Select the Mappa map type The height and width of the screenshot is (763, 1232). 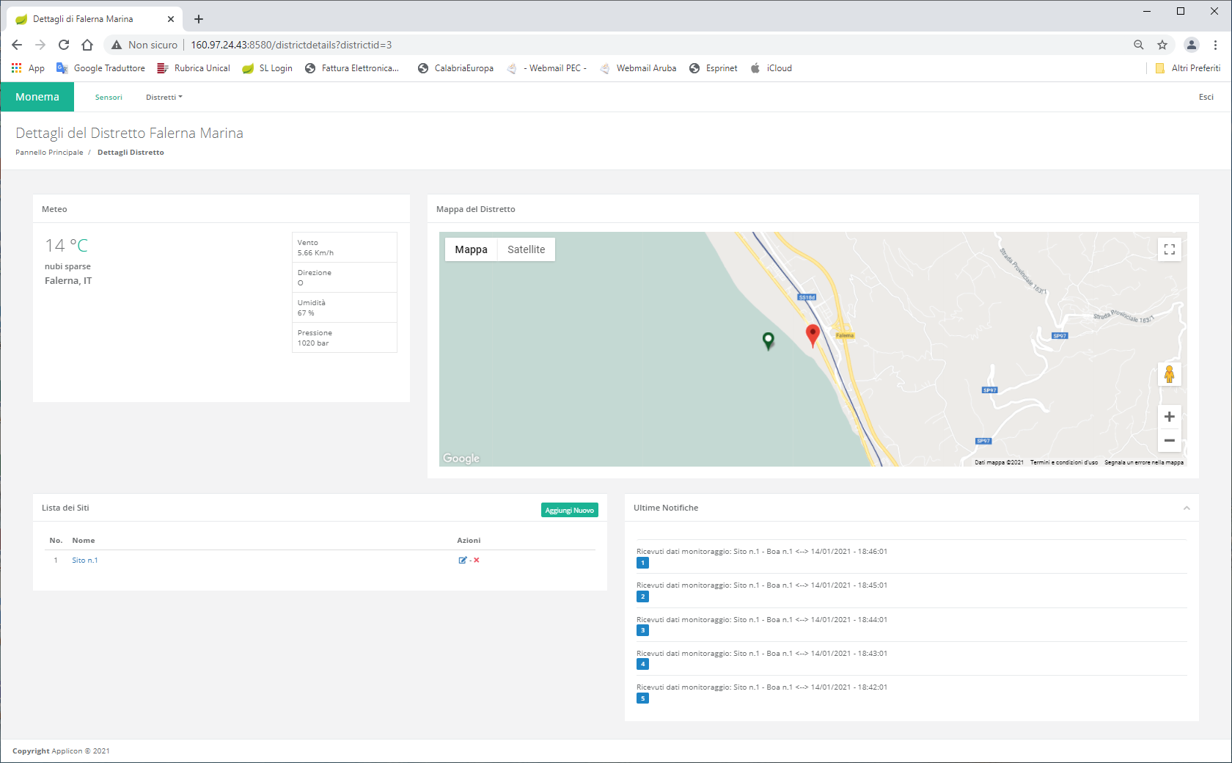[471, 249]
